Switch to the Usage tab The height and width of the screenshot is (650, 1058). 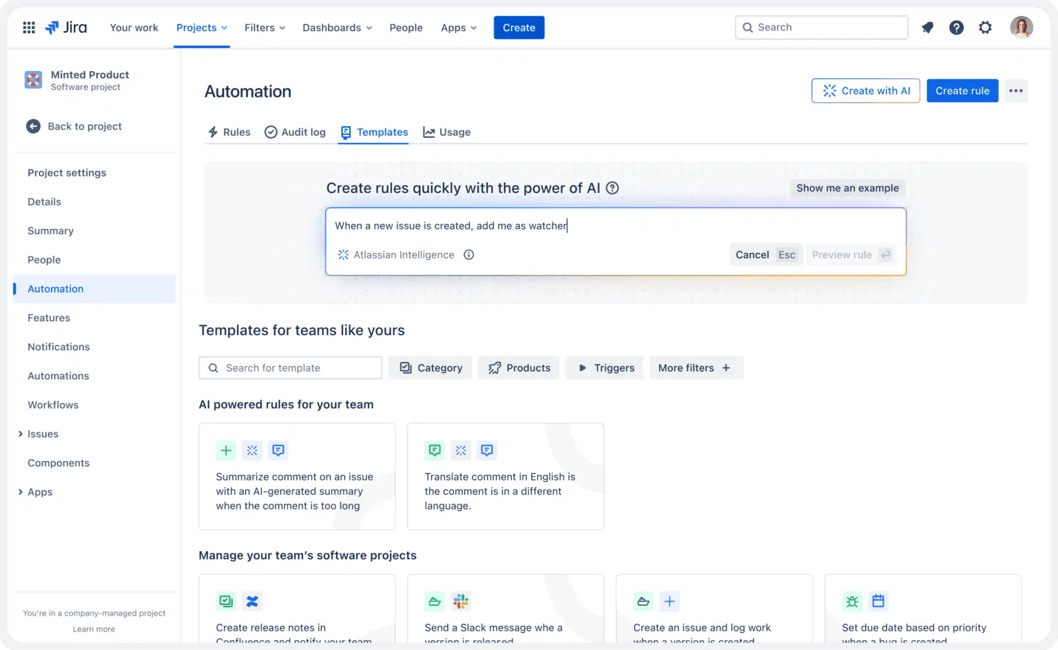pos(447,132)
